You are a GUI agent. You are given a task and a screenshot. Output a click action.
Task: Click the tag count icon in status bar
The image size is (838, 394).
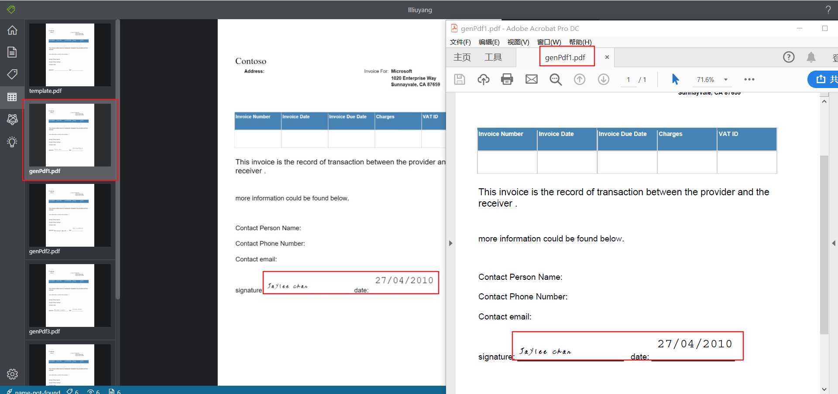(x=69, y=391)
